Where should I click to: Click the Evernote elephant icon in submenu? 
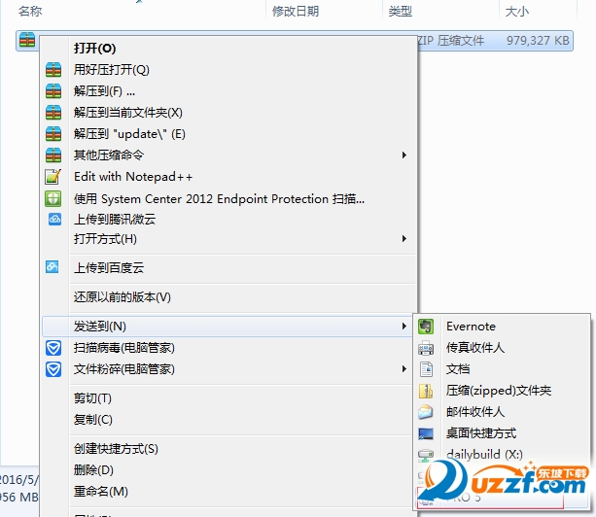coord(426,327)
